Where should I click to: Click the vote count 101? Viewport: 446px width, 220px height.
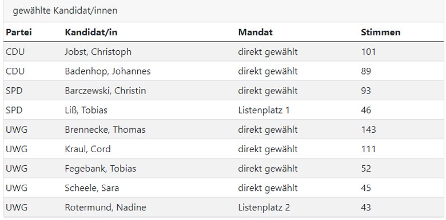pyautogui.click(x=368, y=52)
